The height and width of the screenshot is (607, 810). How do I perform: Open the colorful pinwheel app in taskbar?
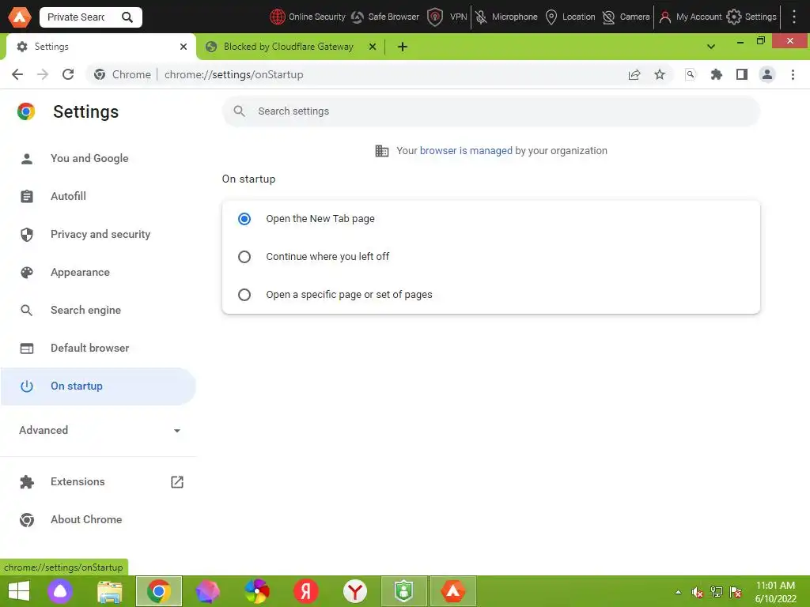pyautogui.click(x=257, y=591)
